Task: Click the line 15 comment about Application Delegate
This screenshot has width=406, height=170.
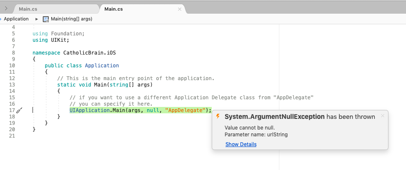Action: (192, 98)
